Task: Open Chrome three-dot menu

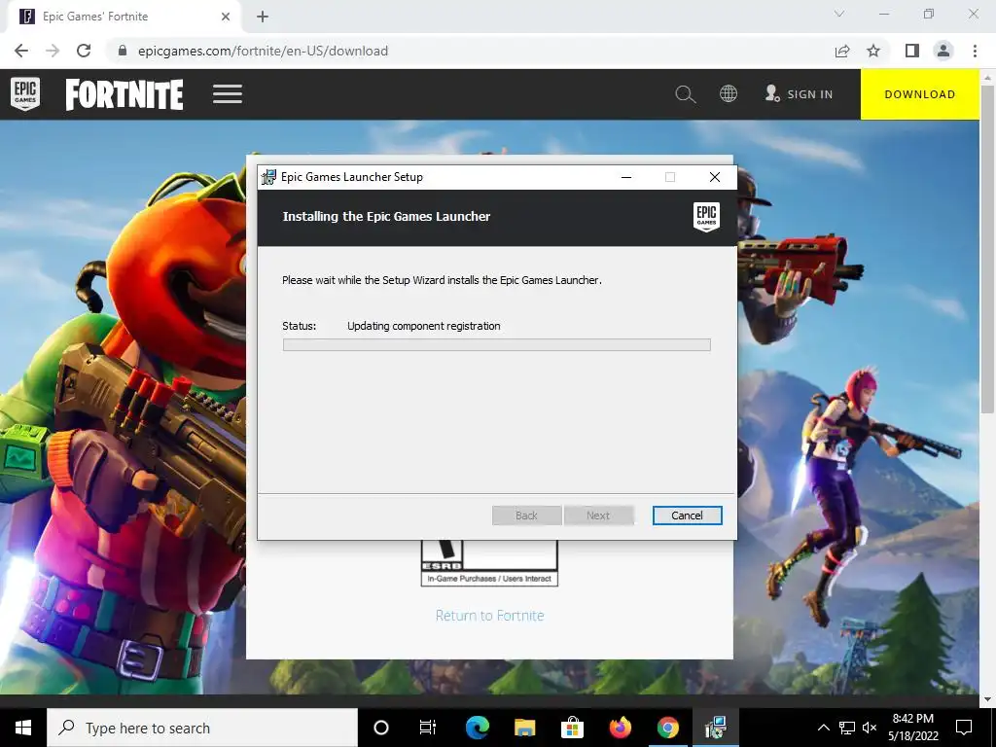Action: point(975,51)
